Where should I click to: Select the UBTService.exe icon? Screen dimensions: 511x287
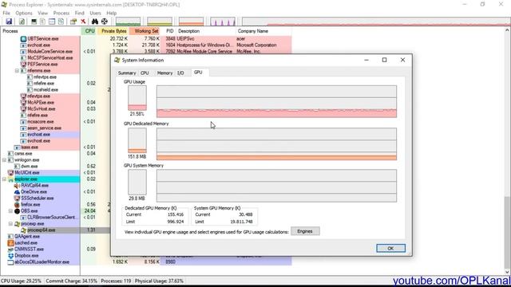click(x=23, y=39)
